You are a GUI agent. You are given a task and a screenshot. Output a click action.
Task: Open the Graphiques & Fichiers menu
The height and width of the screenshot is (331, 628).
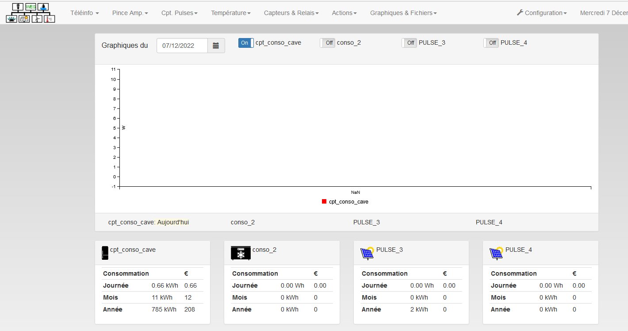403,13
